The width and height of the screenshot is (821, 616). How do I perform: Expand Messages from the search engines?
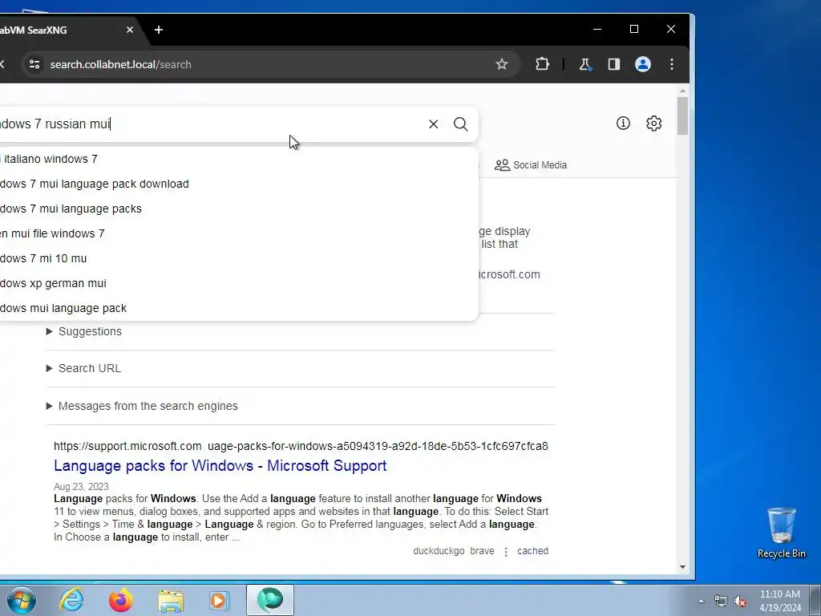(142, 406)
